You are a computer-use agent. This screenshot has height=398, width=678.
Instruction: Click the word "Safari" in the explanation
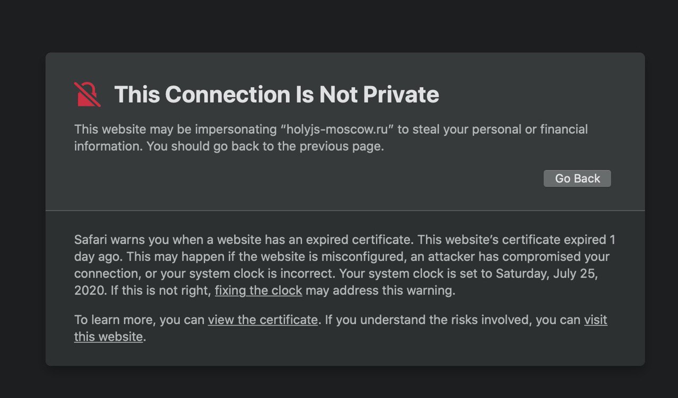click(91, 240)
